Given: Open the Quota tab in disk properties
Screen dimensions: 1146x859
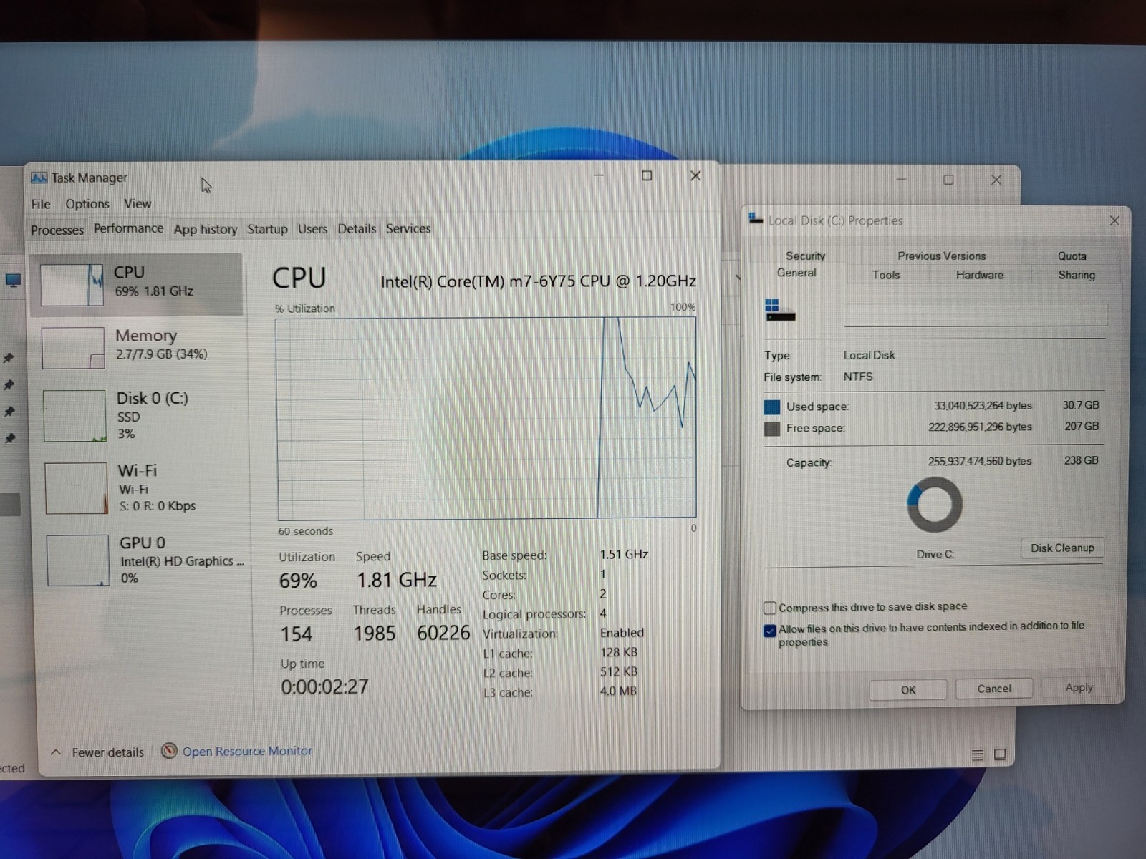Looking at the screenshot, I should (1072, 256).
